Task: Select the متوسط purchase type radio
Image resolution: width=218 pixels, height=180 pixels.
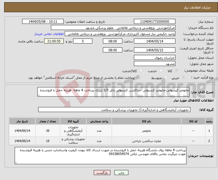Action: [165, 77]
